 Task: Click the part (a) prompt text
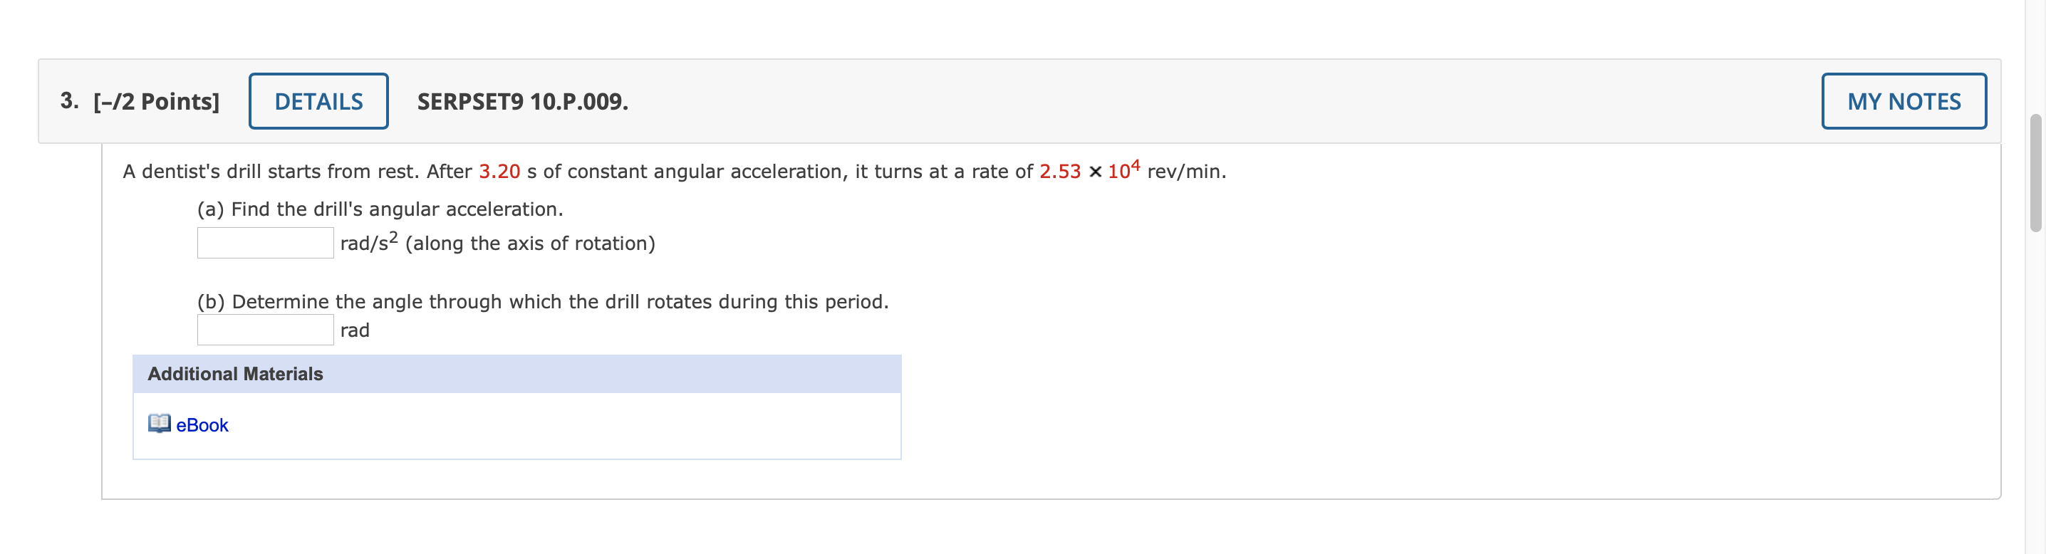click(x=380, y=209)
